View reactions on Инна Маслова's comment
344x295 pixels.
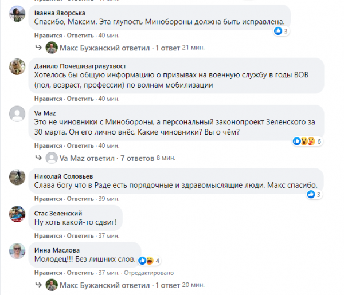[x=148, y=261]
